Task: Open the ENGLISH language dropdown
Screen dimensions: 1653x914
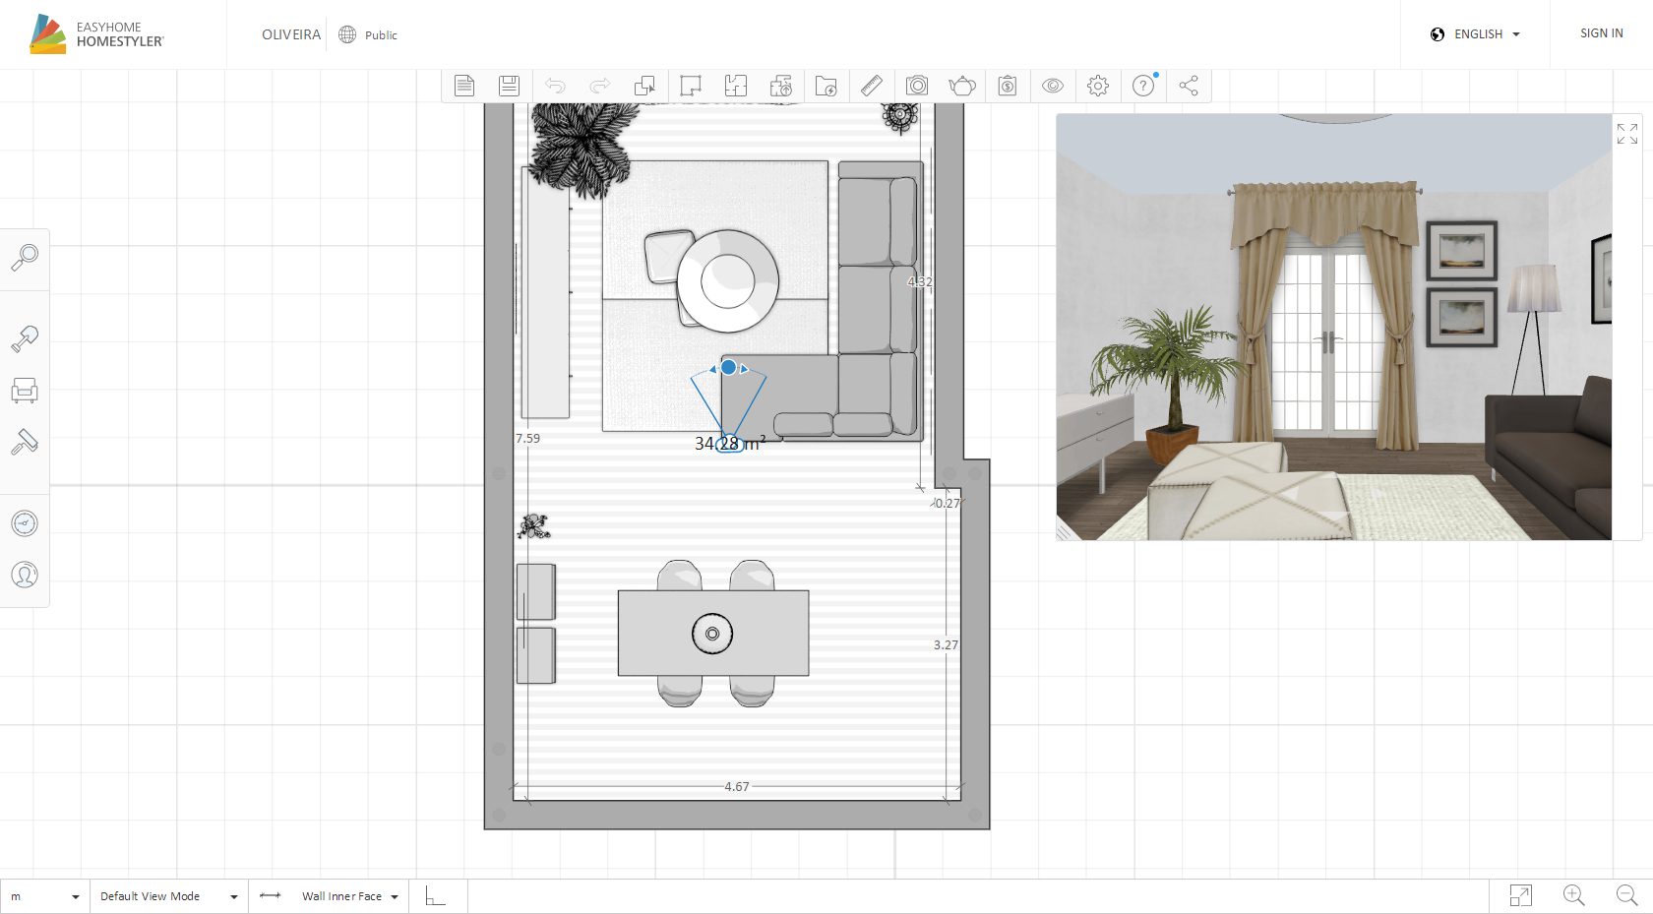Action: click(x=1476, y=34)
